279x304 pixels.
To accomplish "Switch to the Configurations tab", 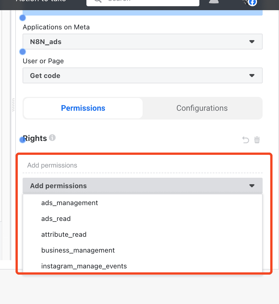I will pos(202,108).
